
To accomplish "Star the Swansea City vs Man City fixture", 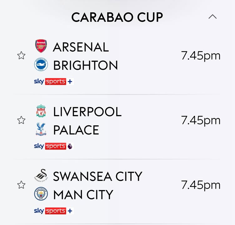I will click(x=21, y=185).
